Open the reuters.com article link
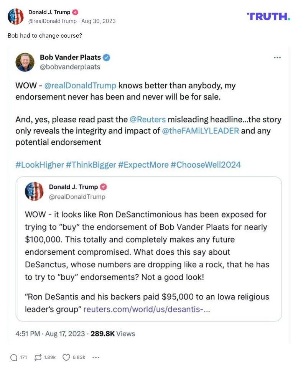The height and width of the screenshot is (369, 298). (147, 309)
